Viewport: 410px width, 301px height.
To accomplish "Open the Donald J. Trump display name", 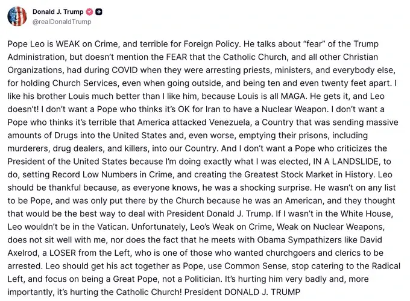I will tap(58, 12).
